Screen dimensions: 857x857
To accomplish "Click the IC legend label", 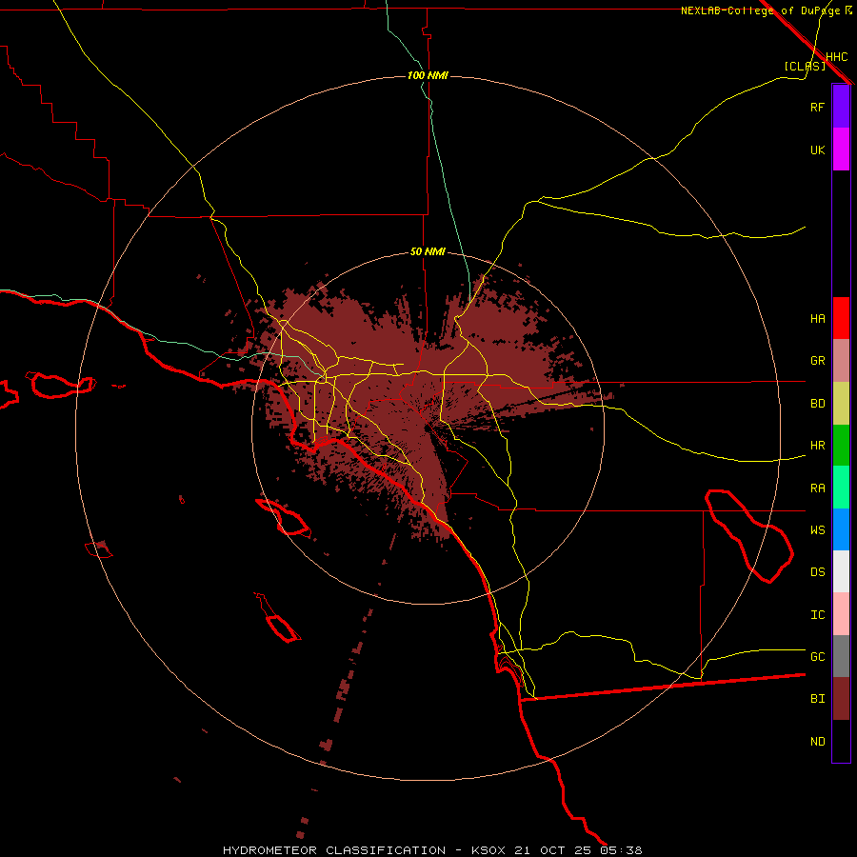I will click(818, 615).
